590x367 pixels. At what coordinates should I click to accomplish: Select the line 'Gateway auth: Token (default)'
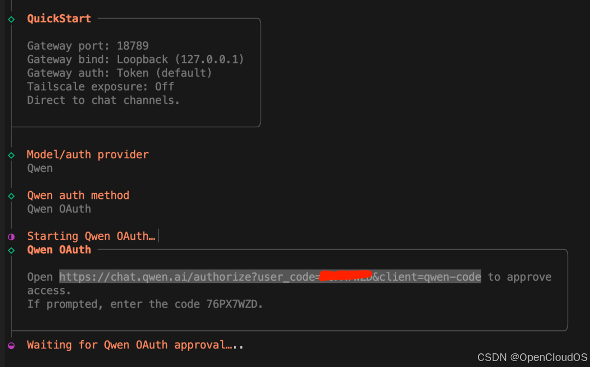pos(120,73)
